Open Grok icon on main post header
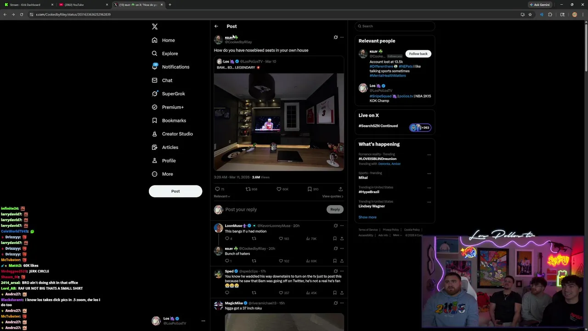 click(335, 37)
